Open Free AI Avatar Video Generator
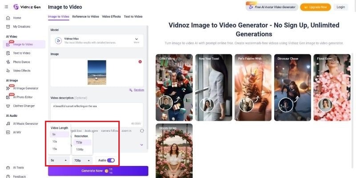Image resolution: width=356 pixels, height=178 pixels. [x=272, y=7]
